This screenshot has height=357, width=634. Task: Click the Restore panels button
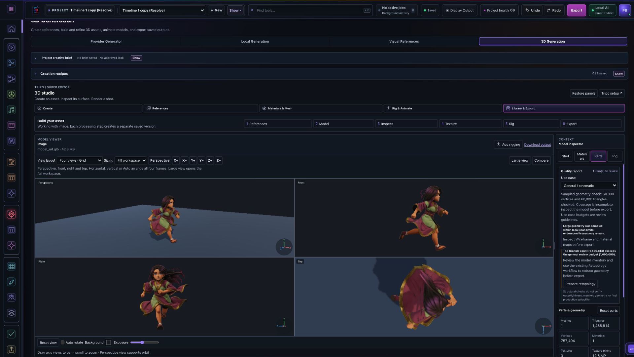point(583,93)
